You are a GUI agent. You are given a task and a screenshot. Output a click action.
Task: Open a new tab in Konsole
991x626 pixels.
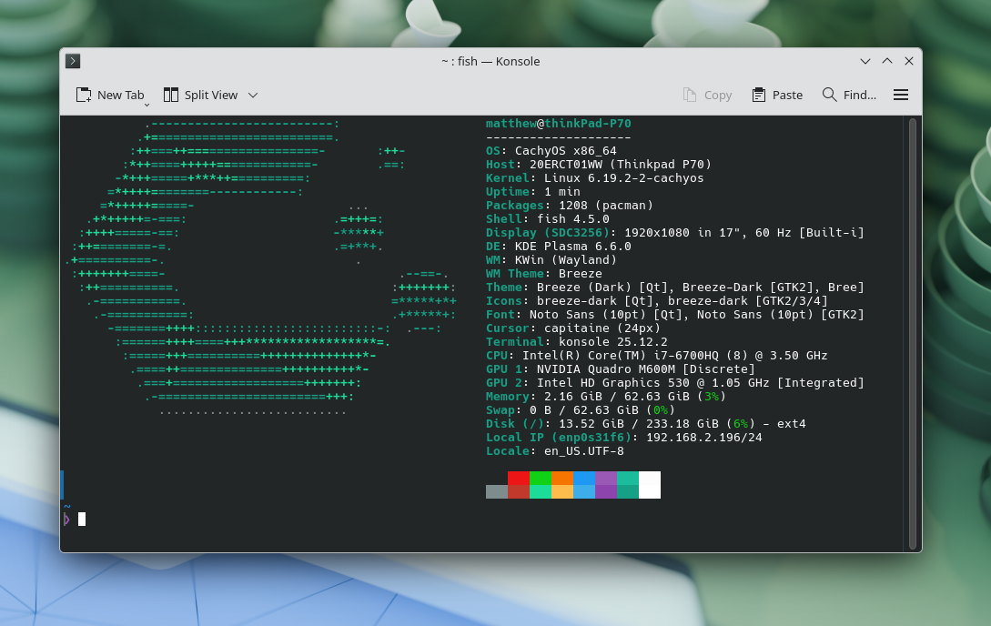tap(109, 95)
